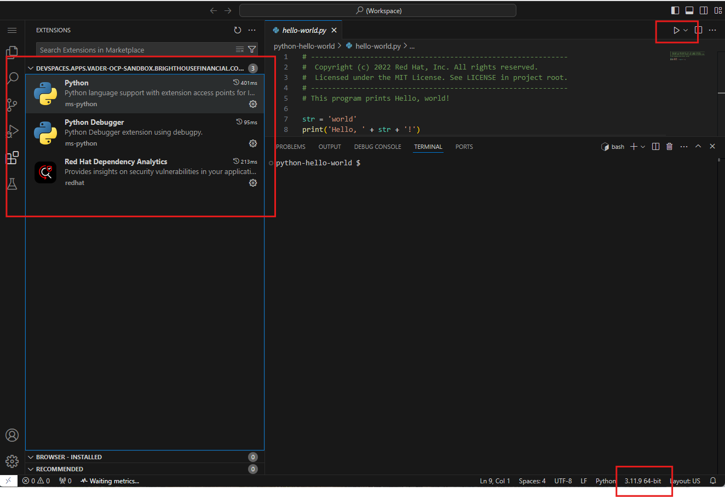Open the Explorer view in activity bar
Screen dimensions: 725x497
(x=12, y=52)
